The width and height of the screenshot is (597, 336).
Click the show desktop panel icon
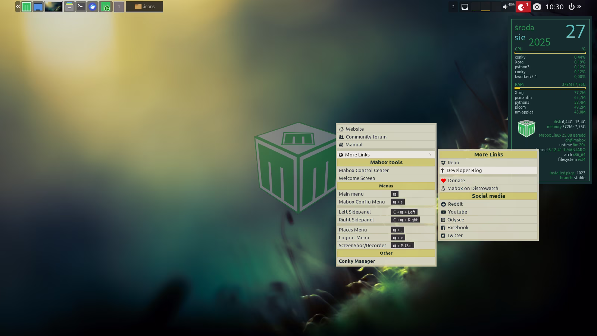click(38, 7)
